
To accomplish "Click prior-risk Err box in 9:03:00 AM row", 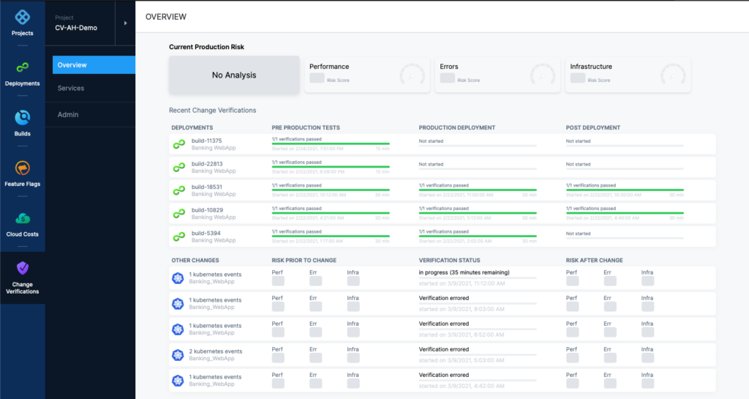I will point(316,307).
